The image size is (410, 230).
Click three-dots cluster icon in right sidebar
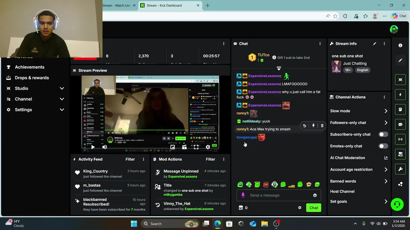click(x=400, y=184)
